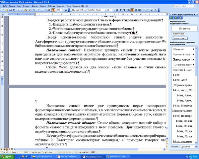The height and width of the screenshot is (159, 199).
Task: Click the language indicator in status bar
Action: (84, 152)
